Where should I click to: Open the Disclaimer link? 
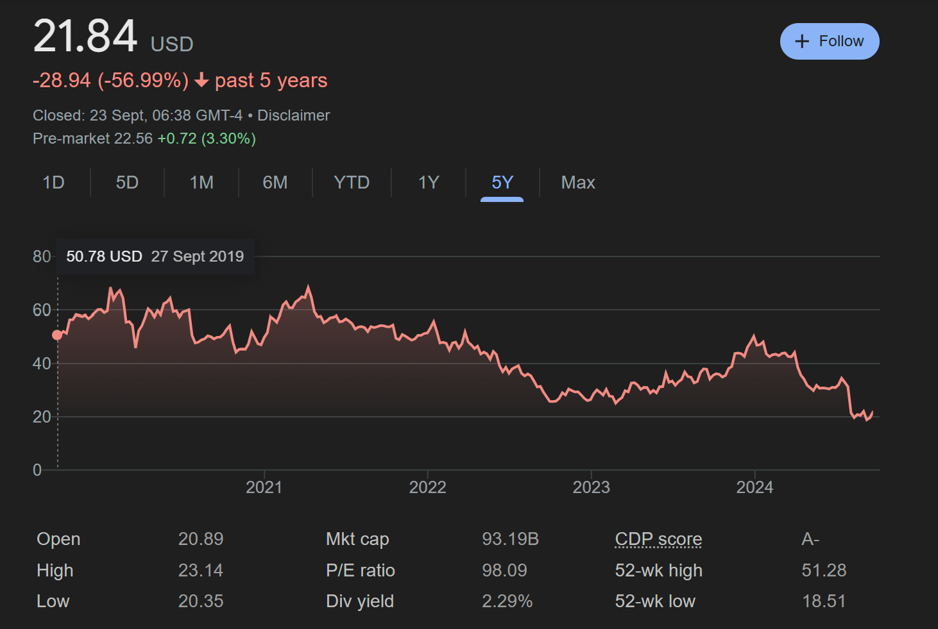293,115
